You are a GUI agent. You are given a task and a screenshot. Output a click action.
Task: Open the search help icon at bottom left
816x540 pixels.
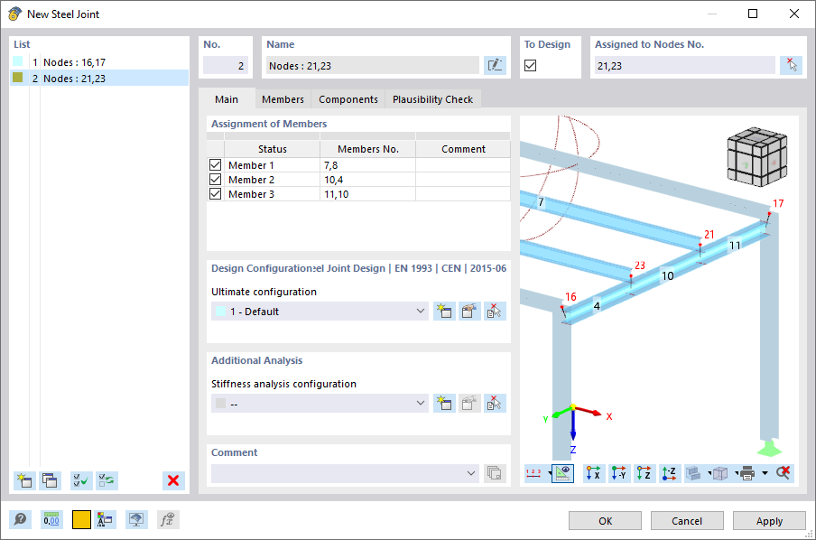pos(20,520)
